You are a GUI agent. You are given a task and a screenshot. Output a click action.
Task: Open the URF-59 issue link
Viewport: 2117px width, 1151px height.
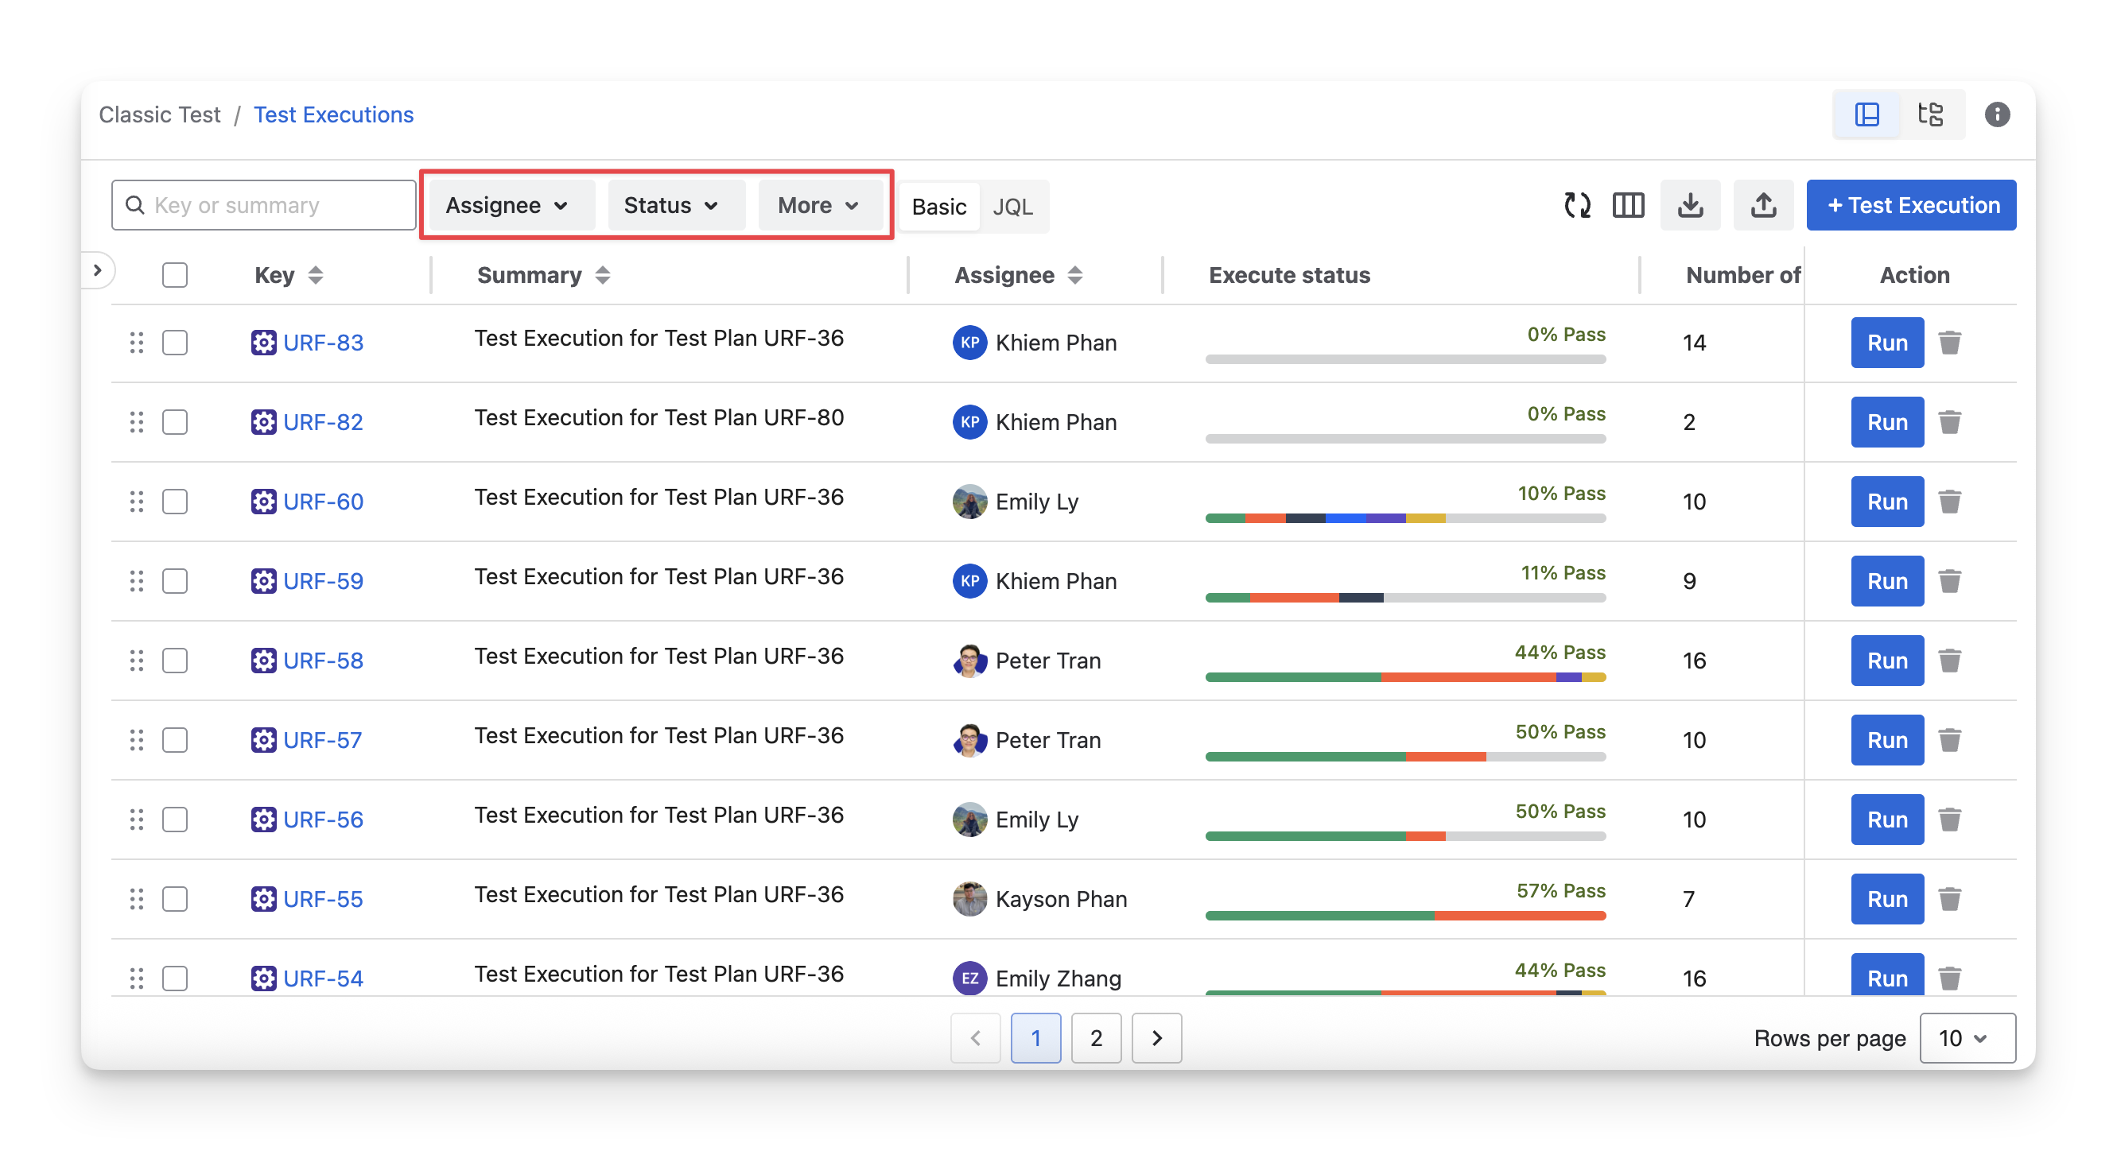coord(323,582)
